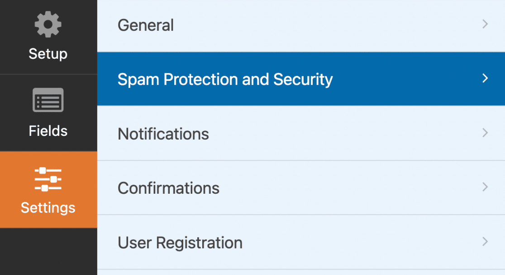This screenshot has width=505, height=275.
Task: Click the chevron beside Confirmations
Action: tap(485, 187)
